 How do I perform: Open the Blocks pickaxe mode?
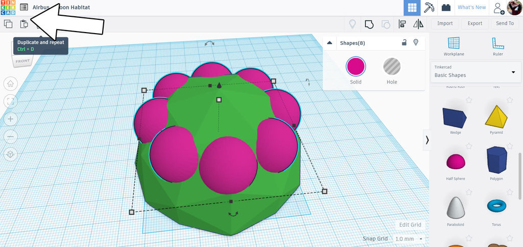pos(429,8)
